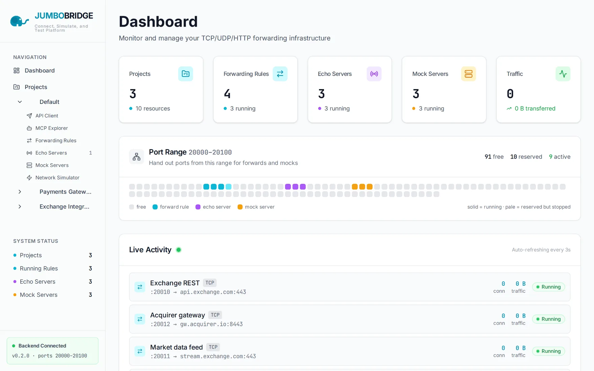Screen dimensions: 594x371
Task: Click the Forwarding Rules arrows icon in sidebar
Action: pyautogui.click(x=29, y=141)
